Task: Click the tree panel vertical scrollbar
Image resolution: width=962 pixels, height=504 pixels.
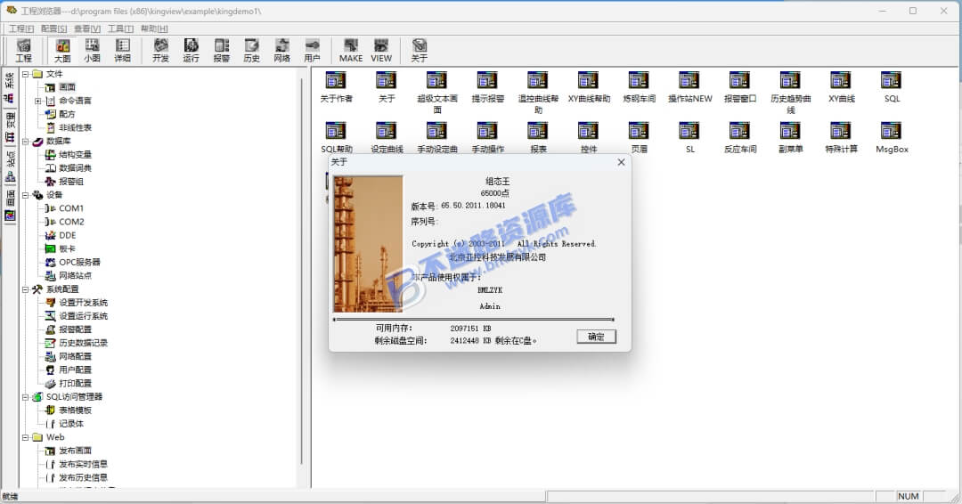Action: coord(301,270)
